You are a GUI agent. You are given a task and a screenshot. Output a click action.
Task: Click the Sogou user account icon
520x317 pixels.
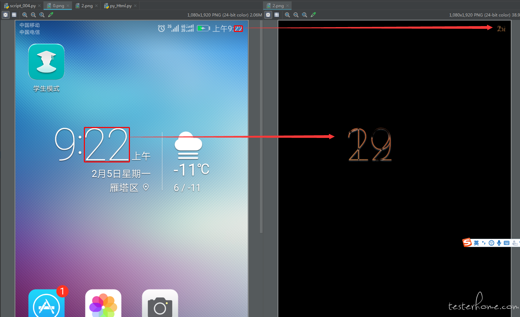[515, 243]
